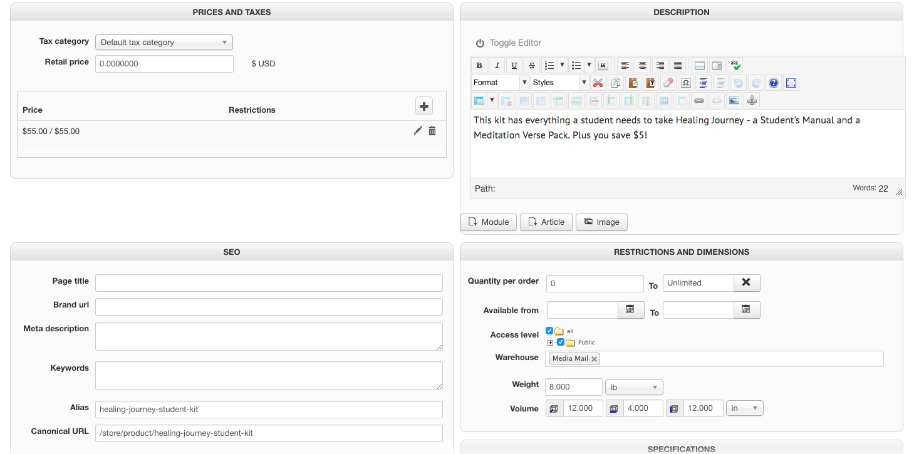Click the cut scissors icon

pos(598,83)
